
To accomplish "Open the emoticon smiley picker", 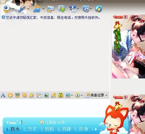I will click(10, 95).
